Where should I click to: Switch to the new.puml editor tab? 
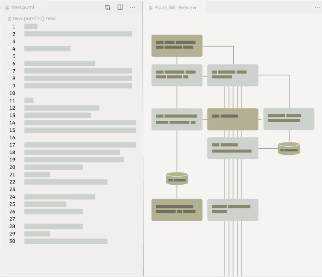tap(23, 7)
